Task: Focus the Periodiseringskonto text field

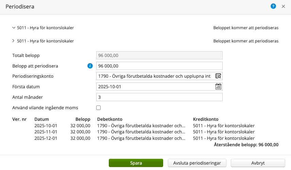Action: 155,76
